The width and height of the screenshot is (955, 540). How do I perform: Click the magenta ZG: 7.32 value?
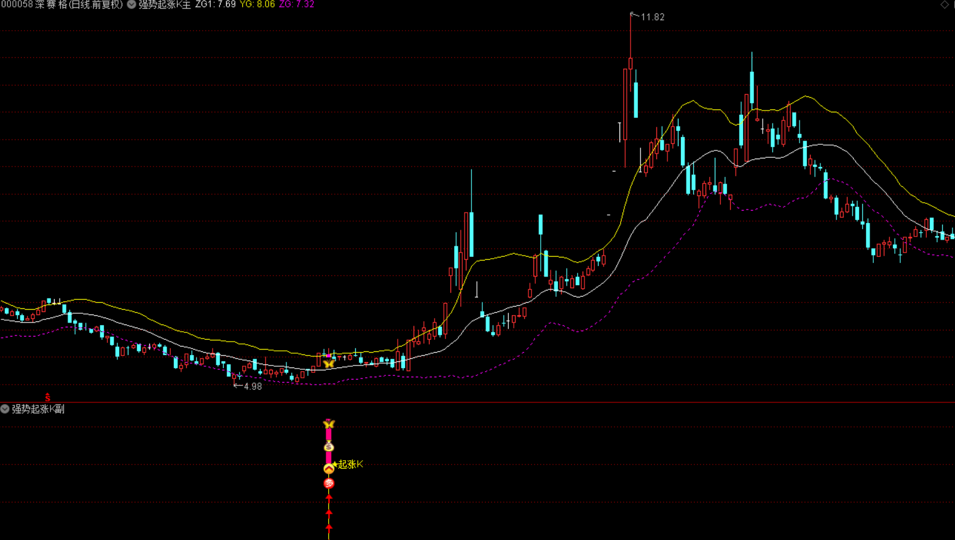(297, 4)
